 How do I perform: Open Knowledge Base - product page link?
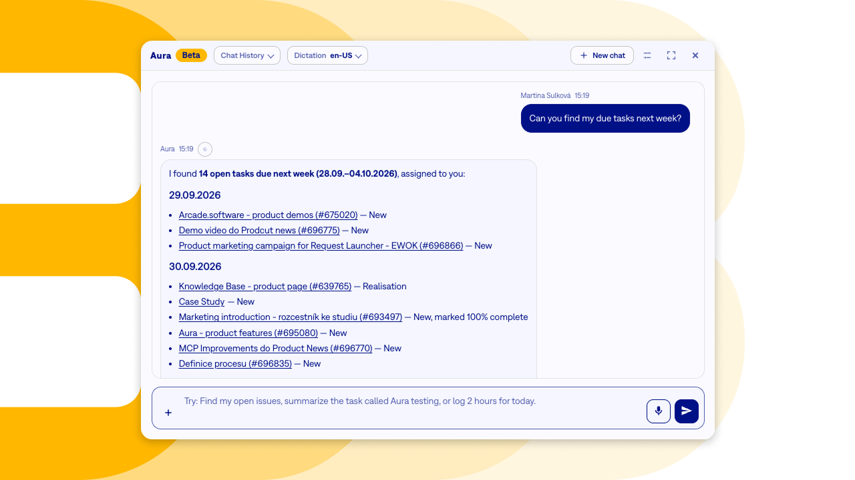point(265,287)
